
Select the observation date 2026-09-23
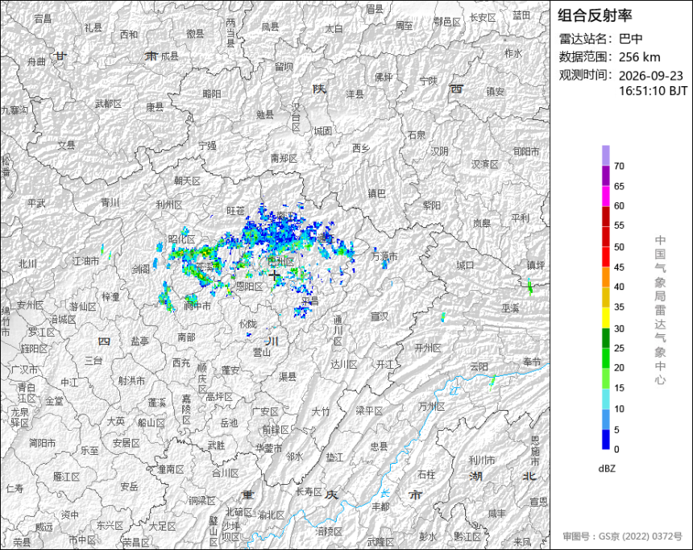(x=650, y=76)
